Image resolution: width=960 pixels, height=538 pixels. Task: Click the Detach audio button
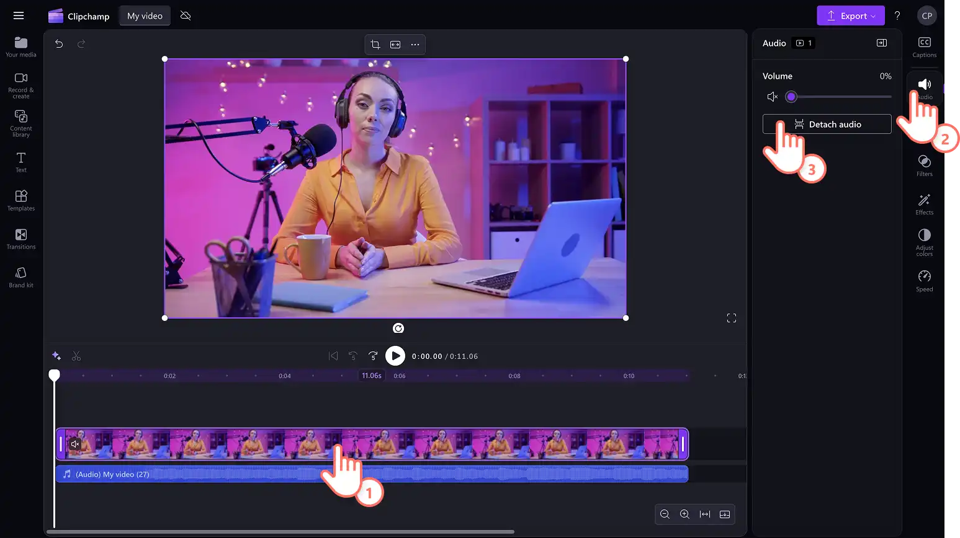tap(827, 124)
